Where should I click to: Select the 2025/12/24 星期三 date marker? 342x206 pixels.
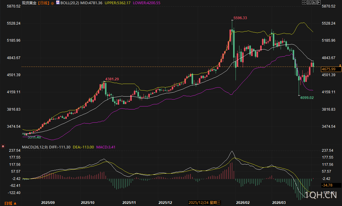click(x=205, y=203)
